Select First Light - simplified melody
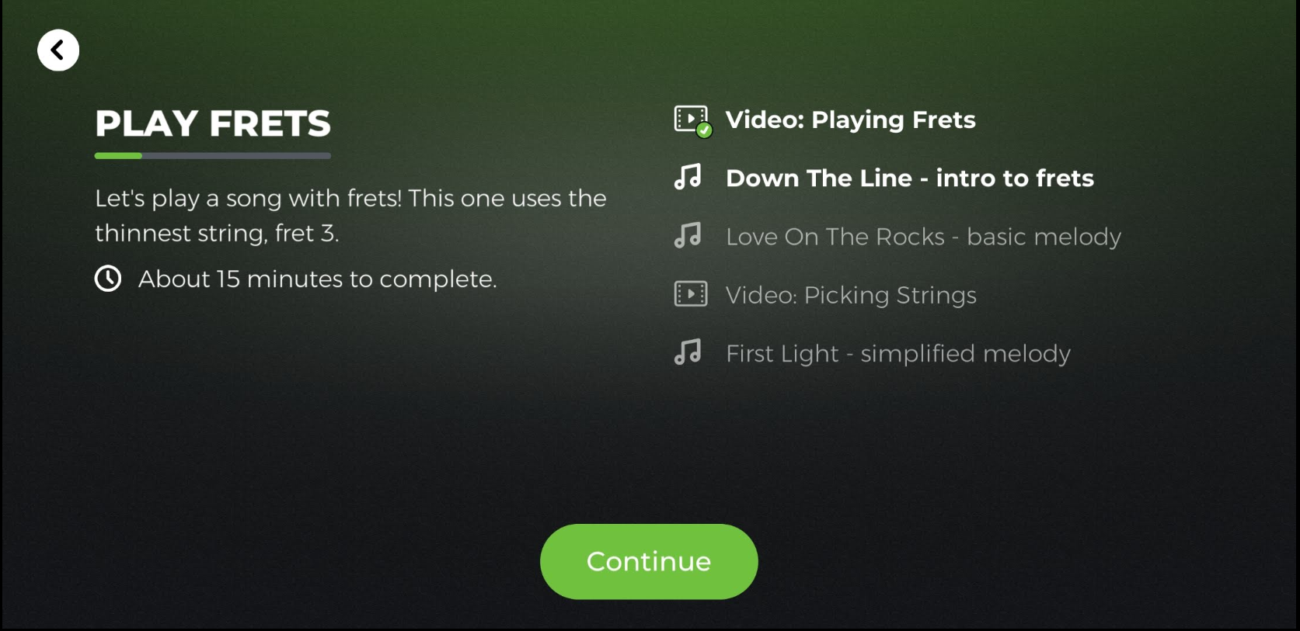The width and height of the screenshot is (1300, 631). coord(897,354)
